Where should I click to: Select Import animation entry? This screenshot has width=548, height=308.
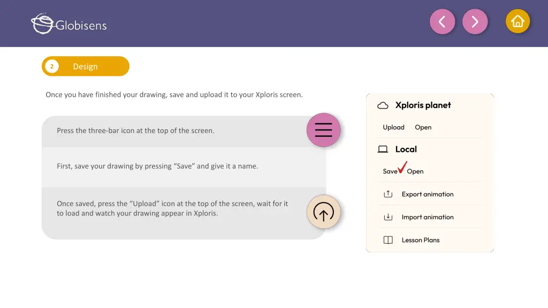pyautogui.click(x=428, y=217)
